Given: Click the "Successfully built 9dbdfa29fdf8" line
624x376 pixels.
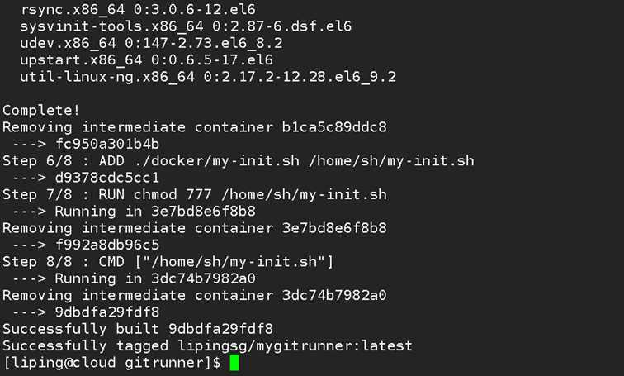Looking at the screenshot, I should pyautogui.click(x=138, y=329).
